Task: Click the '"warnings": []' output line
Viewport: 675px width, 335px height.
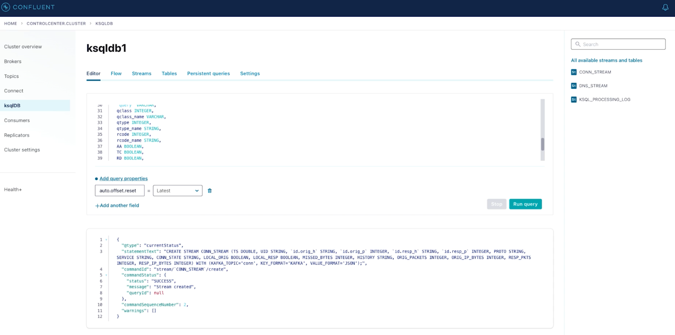Action: pyautogui.click(x=139, y=311)
